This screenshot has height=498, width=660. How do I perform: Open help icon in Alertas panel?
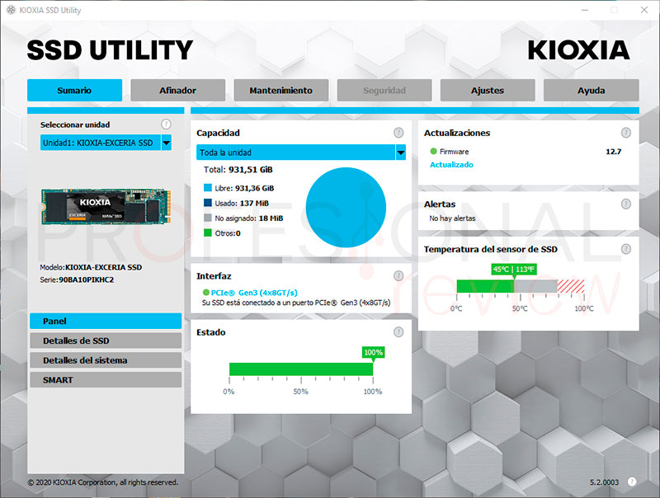click(x=626, y=204)
